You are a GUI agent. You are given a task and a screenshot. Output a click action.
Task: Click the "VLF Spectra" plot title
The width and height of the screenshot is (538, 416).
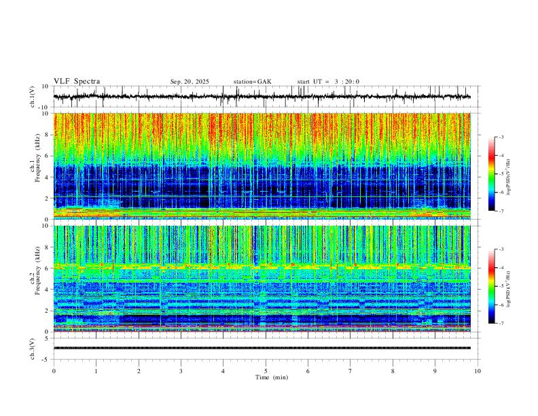(77, 82)
